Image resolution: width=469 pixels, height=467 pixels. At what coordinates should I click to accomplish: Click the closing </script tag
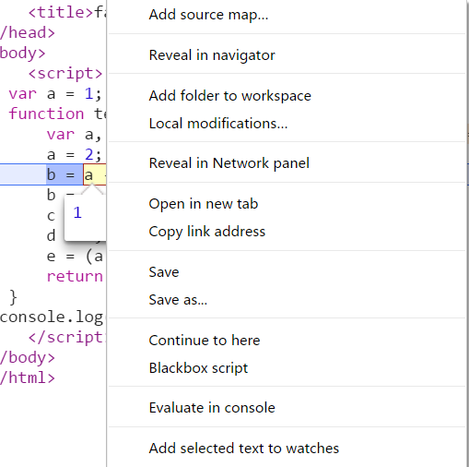pyautogui.click(x=66, y=337)
